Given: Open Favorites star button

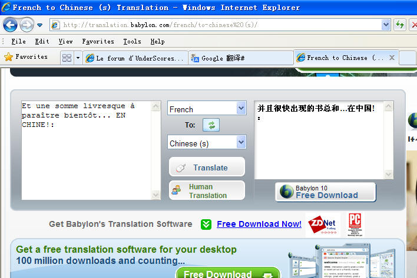Looking at the screenshot, I should 26,57.
